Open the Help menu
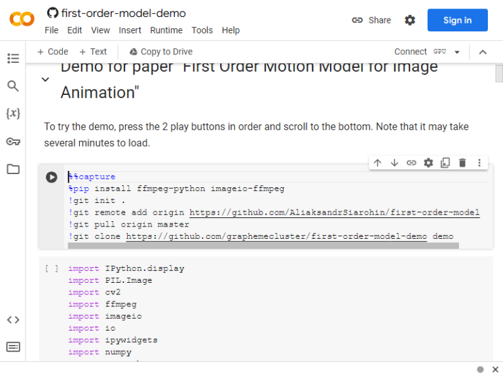Image resolution: width=503 pixels, height=377 pixels. pos(231,30)
